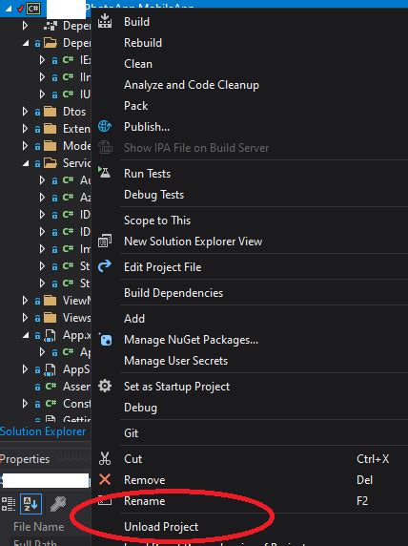Expand the Dtos folder
The width and height of the screenshot is (408, 546).
click(25, 112)
